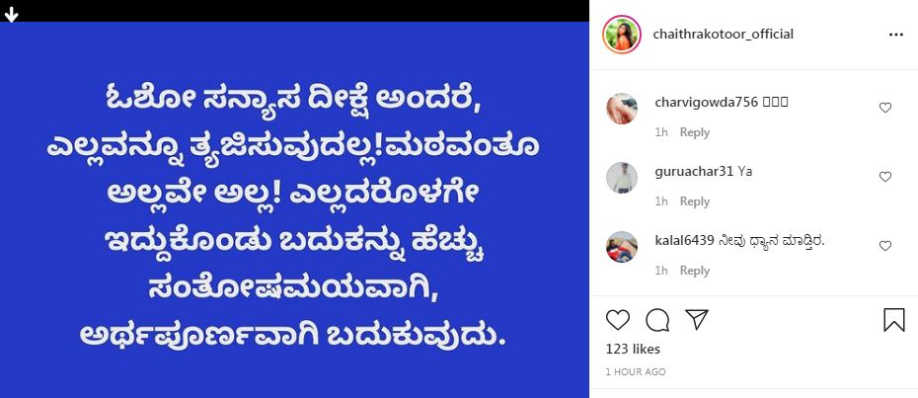The height and width of the screenshot is (398, 918).
Task: Open the chaithrakotoor_official username link
Action: point(723,34)
